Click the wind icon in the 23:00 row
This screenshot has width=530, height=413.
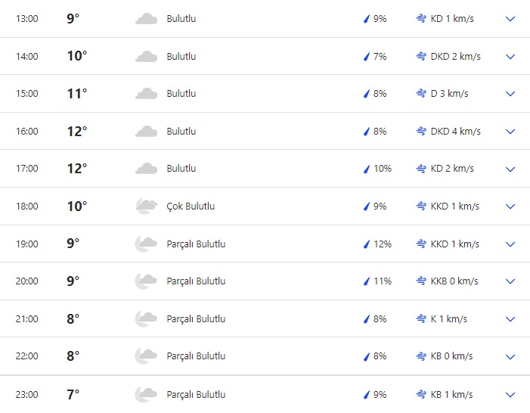421,394
